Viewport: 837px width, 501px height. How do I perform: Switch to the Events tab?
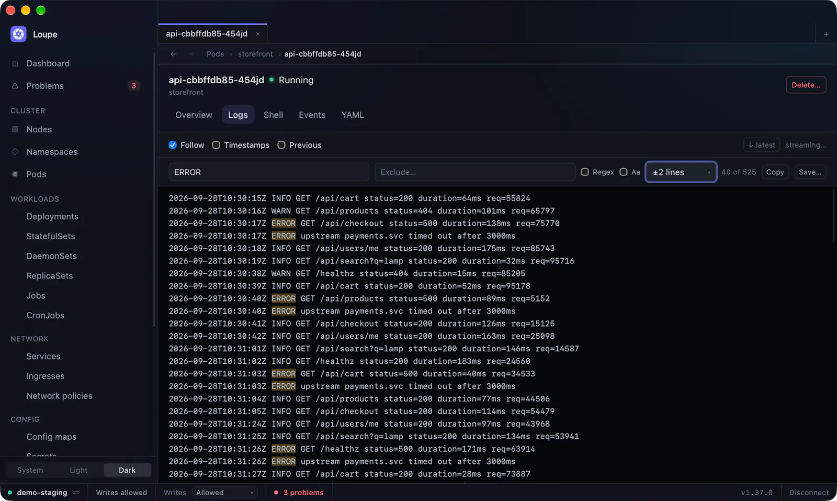coord(312,115)
